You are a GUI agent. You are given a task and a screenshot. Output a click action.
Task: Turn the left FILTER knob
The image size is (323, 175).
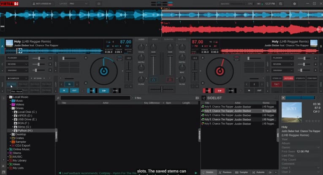pos(141,79)
